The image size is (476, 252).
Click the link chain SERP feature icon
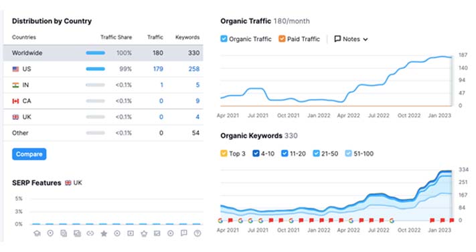point(90,233)
